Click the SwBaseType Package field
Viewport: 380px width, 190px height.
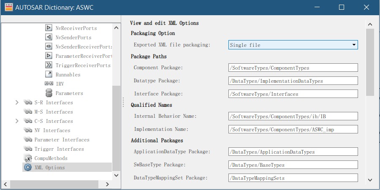pyautogui.click(x=293, y=165)
